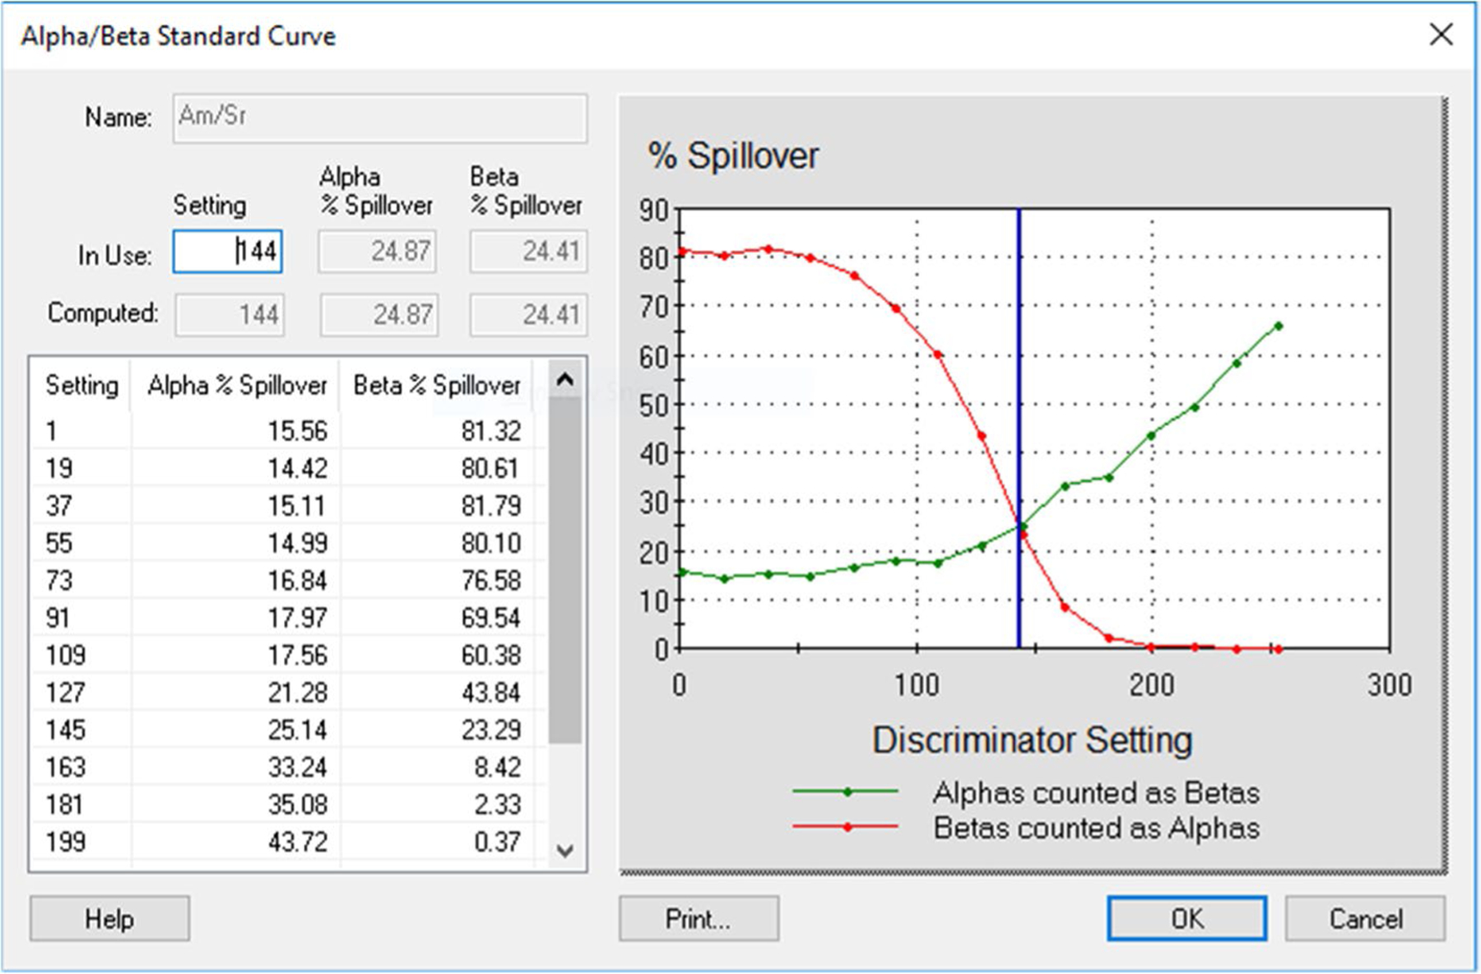Open Help for the standard curve
This screenshot has width=1481, height=974.
[109, 918]
